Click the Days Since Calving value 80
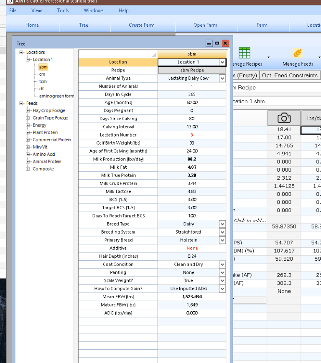This screenshot has height=363, width=321. tap(192, 119)
